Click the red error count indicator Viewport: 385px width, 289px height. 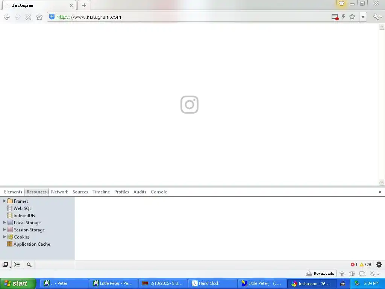pyautogui.click(x=354, y=265)
